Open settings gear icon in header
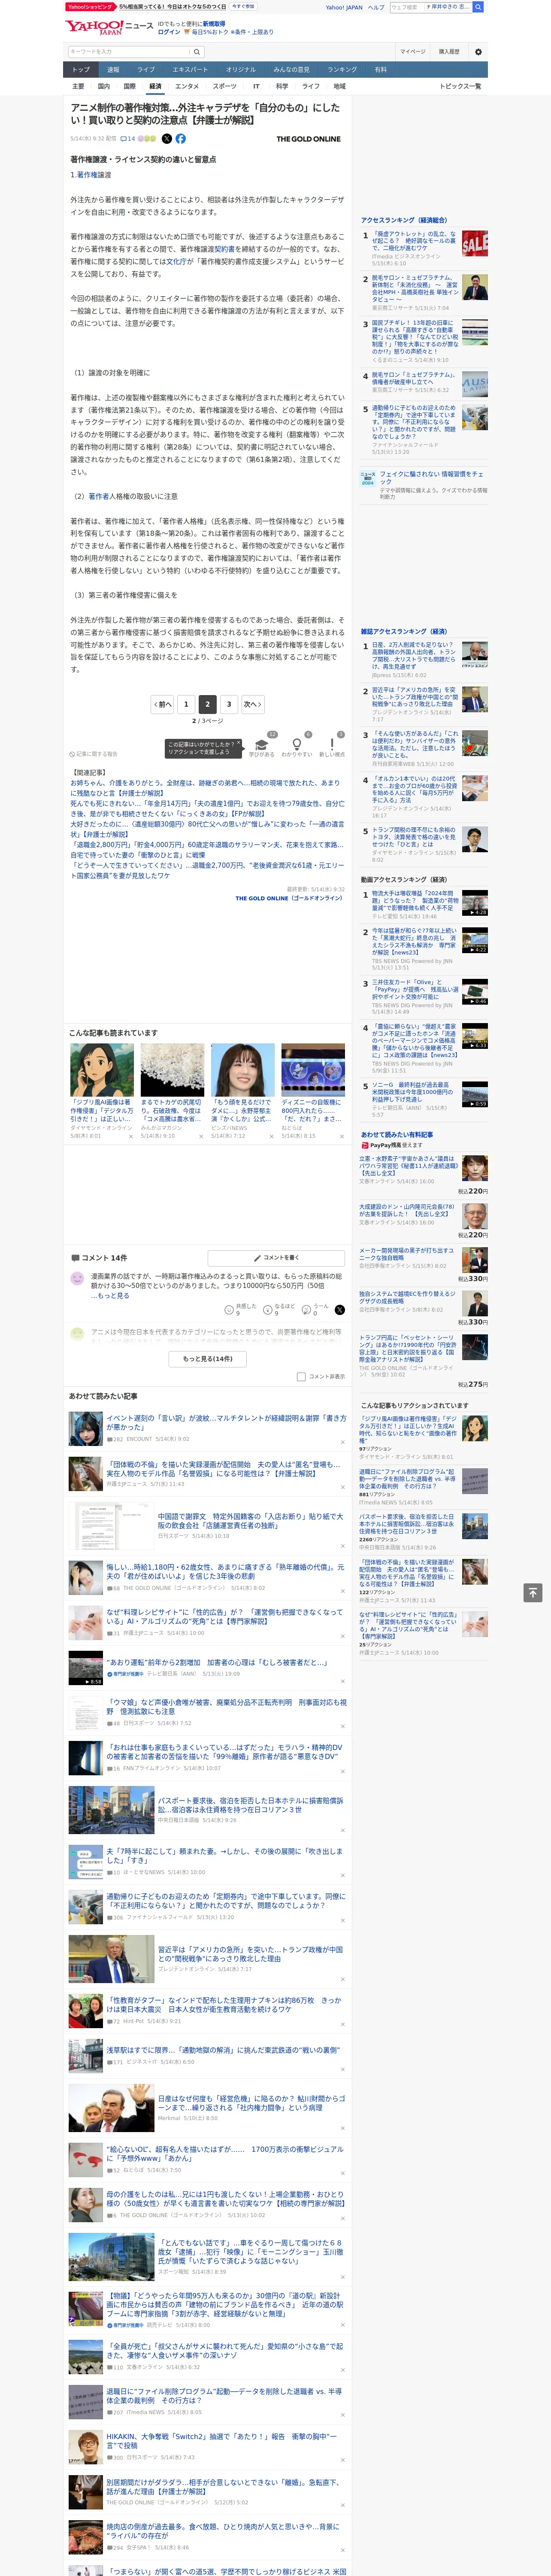This screenshot has height=2576, width=551. click(477, 51)
